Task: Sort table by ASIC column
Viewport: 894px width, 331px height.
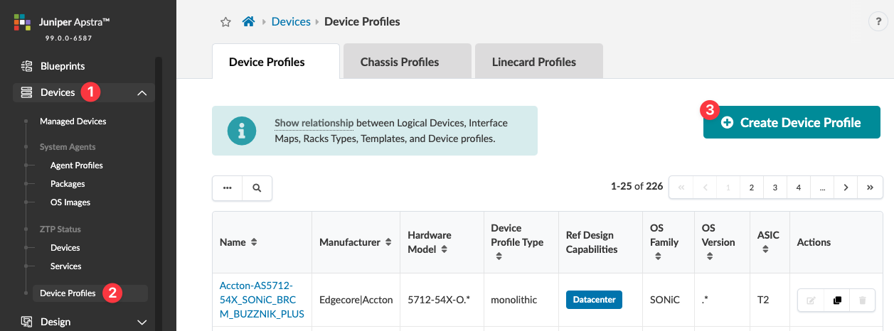Action: coord(765,249)
